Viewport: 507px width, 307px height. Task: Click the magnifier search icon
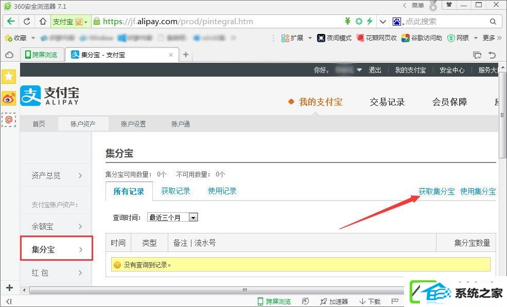[493, 22]
